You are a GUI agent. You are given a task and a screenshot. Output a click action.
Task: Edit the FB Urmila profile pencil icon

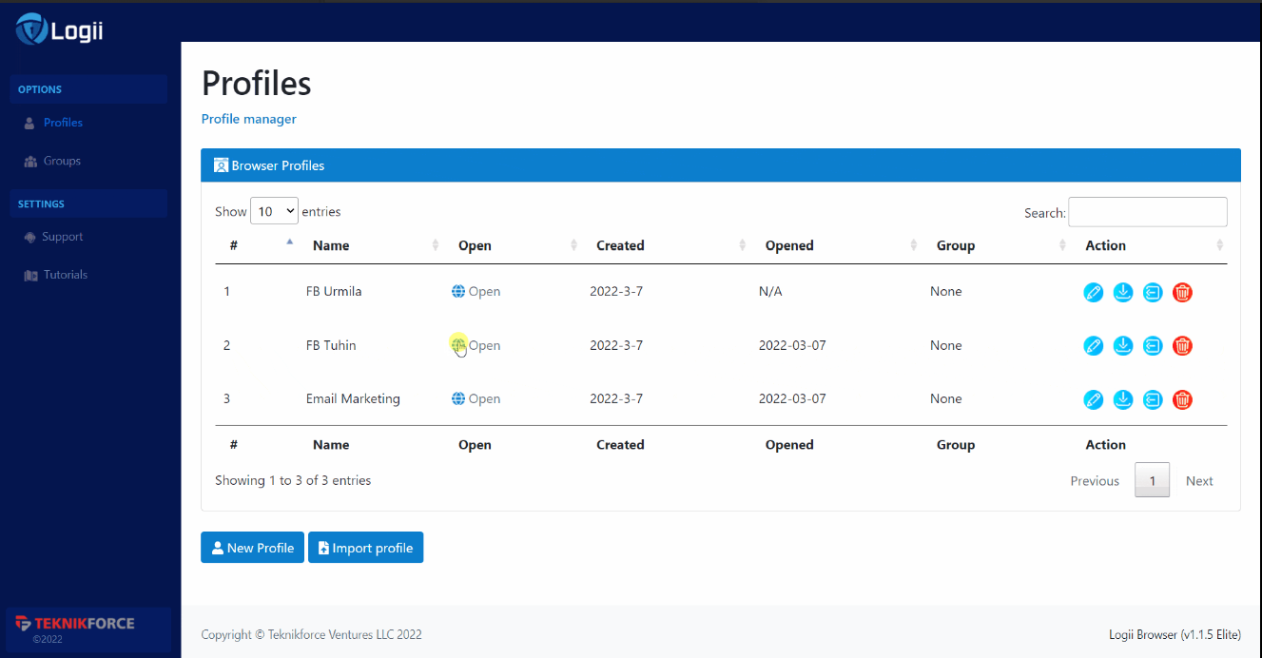[1094, 292]
